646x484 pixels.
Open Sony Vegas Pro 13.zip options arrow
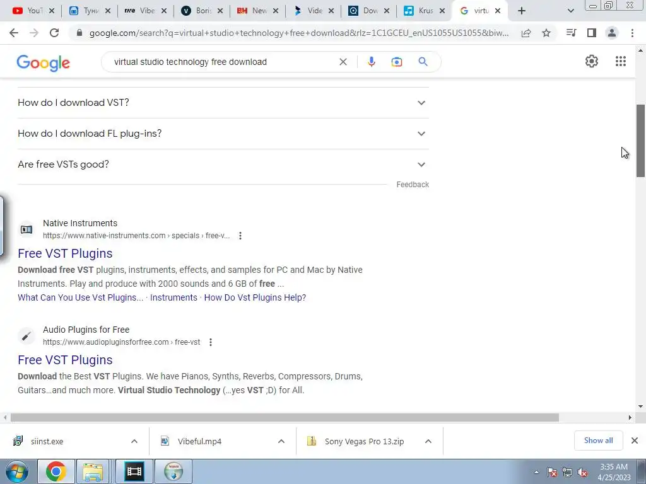click(x=428, y=441)
